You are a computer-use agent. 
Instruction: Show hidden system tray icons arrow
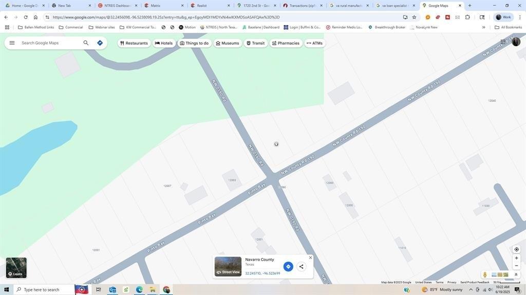[471, 290]
